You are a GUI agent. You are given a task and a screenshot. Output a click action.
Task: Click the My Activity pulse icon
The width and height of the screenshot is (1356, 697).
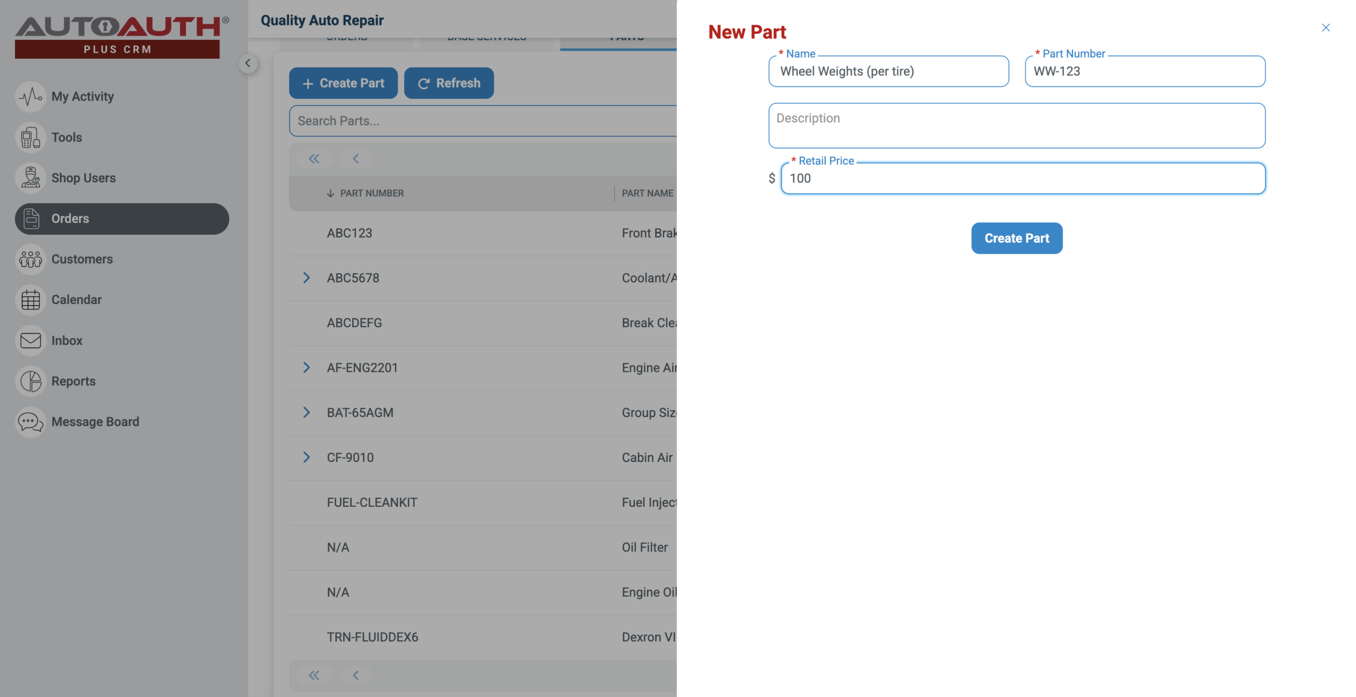30,96
